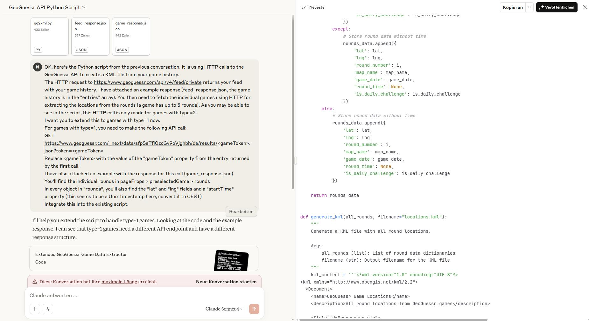Open the Extended GeoGuessr Game Data Extractor artifact

(x=144, y=258)
